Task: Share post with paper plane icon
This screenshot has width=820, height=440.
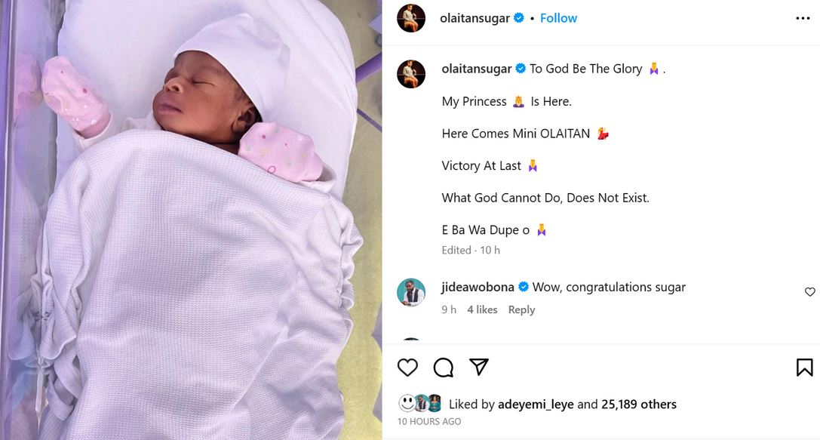Action: pos(479,367)
